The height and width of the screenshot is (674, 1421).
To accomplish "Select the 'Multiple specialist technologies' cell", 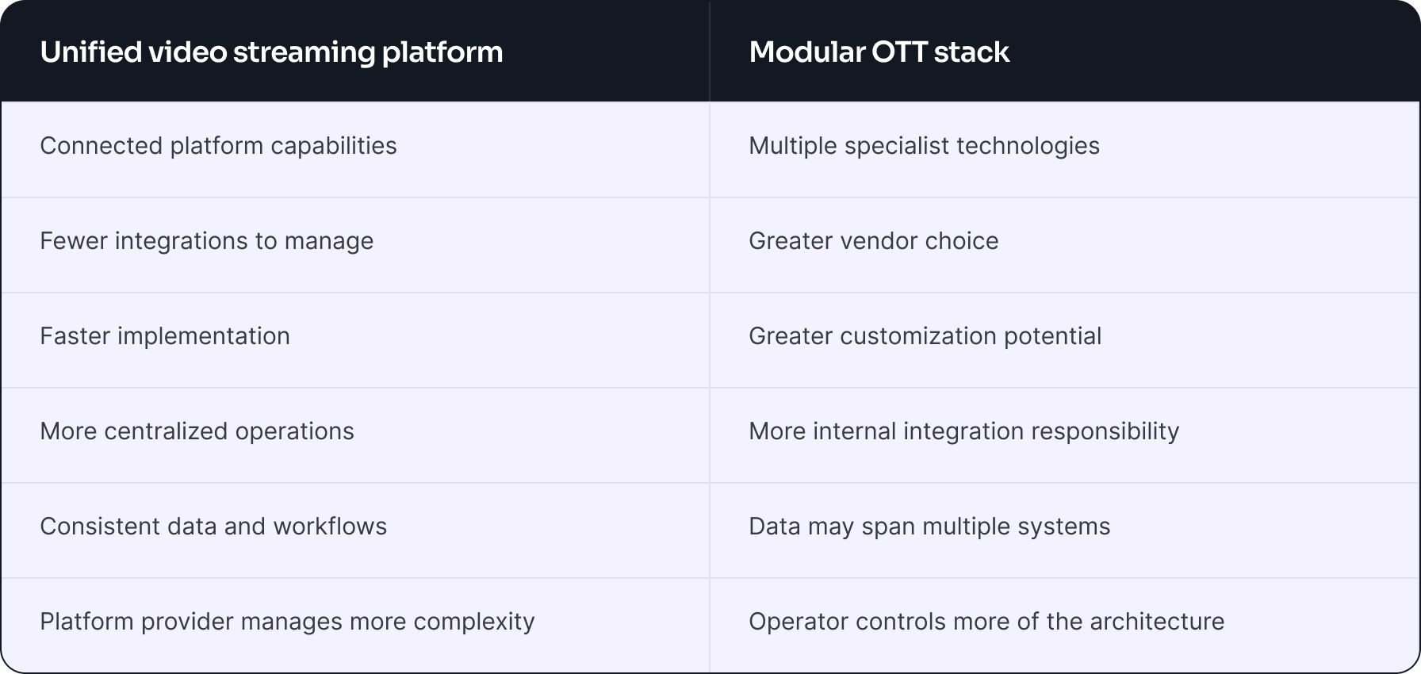I will point(1065,150).
